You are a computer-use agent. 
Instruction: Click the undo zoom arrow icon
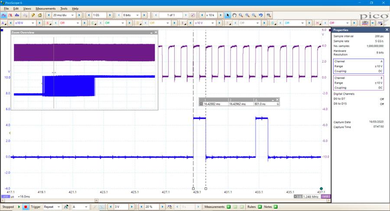tap(261, 15)
